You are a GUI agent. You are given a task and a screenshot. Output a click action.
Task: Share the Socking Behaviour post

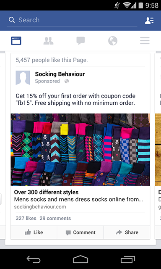tap(127, 232)
